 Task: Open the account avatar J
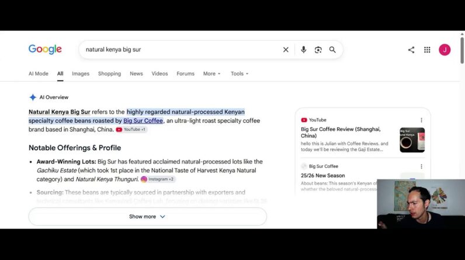pos(445,50)
